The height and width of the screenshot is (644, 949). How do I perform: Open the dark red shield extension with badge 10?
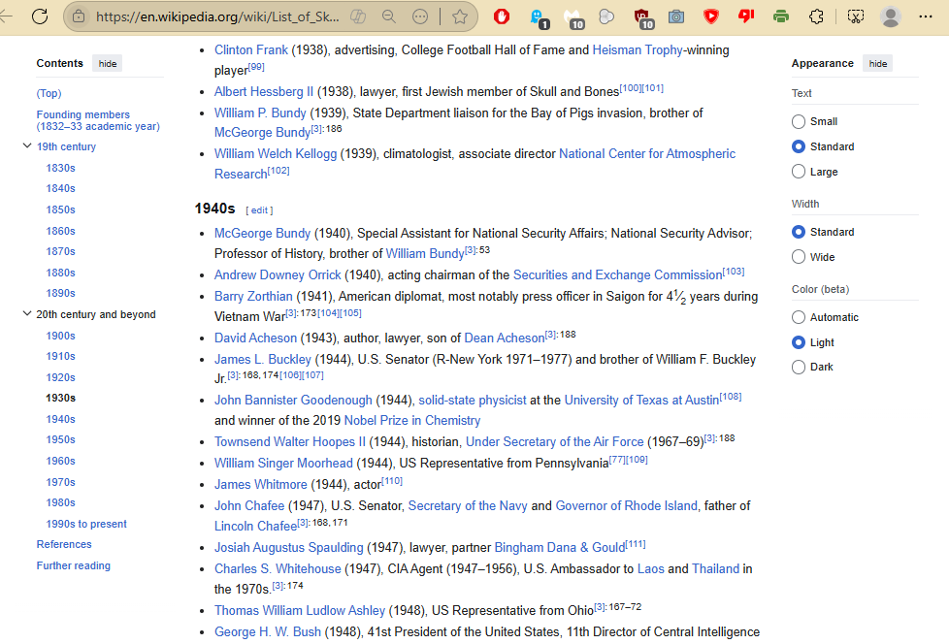point(643,18)
